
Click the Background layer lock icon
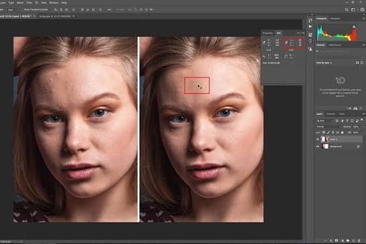[358, 146]
